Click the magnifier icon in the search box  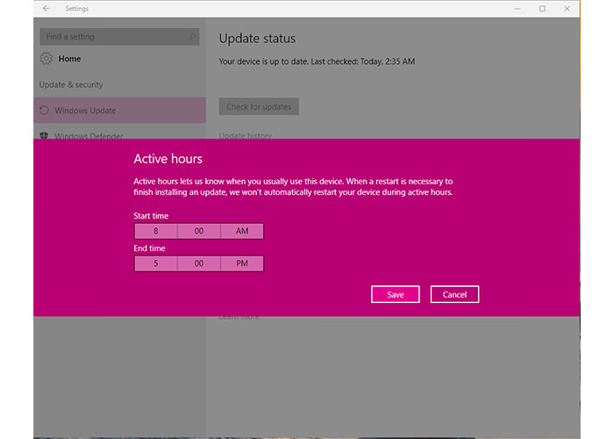pyautogui.click(x=192, y=37)
